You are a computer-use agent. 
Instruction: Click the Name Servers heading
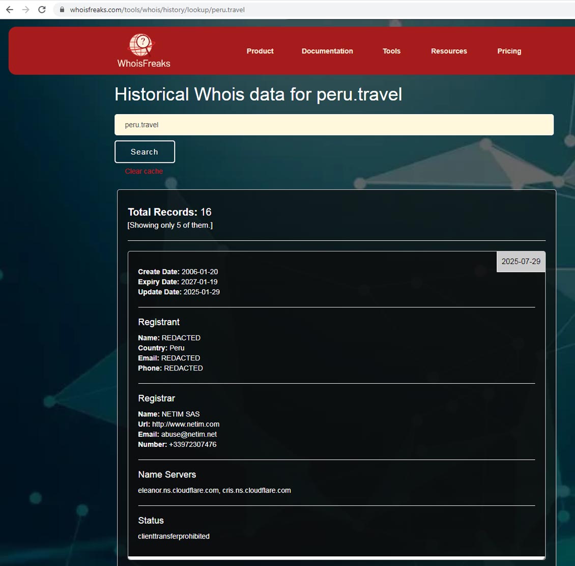[167, 475]
